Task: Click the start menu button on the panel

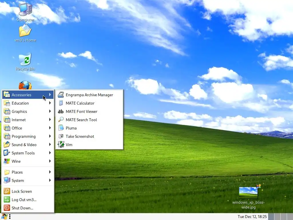Action: pos(4,217)
